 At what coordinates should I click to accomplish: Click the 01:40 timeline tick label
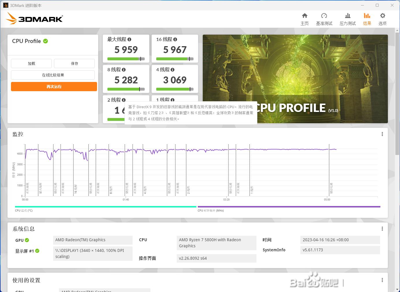tap(126, 200)
